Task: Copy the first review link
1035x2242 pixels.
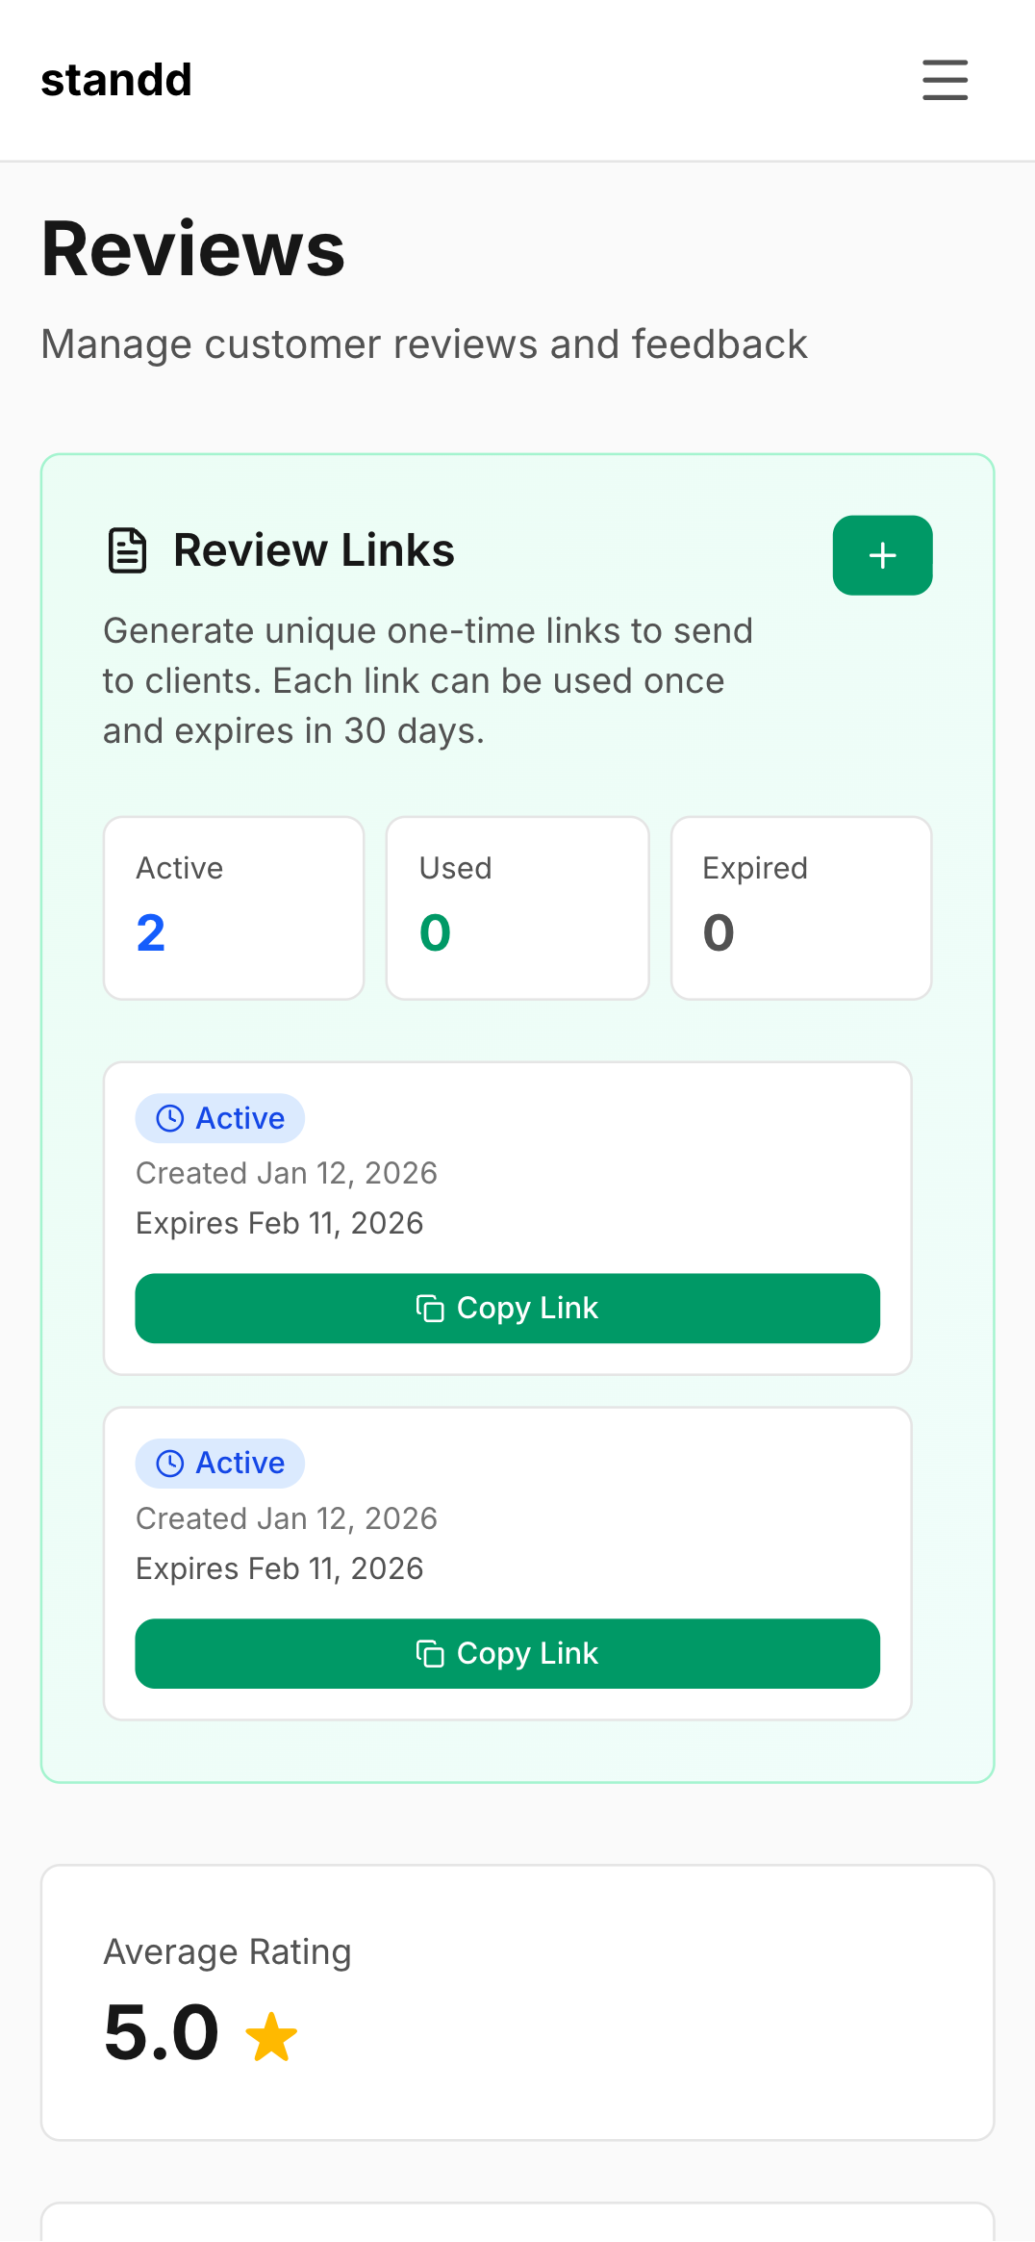Action: (507, 1309)
